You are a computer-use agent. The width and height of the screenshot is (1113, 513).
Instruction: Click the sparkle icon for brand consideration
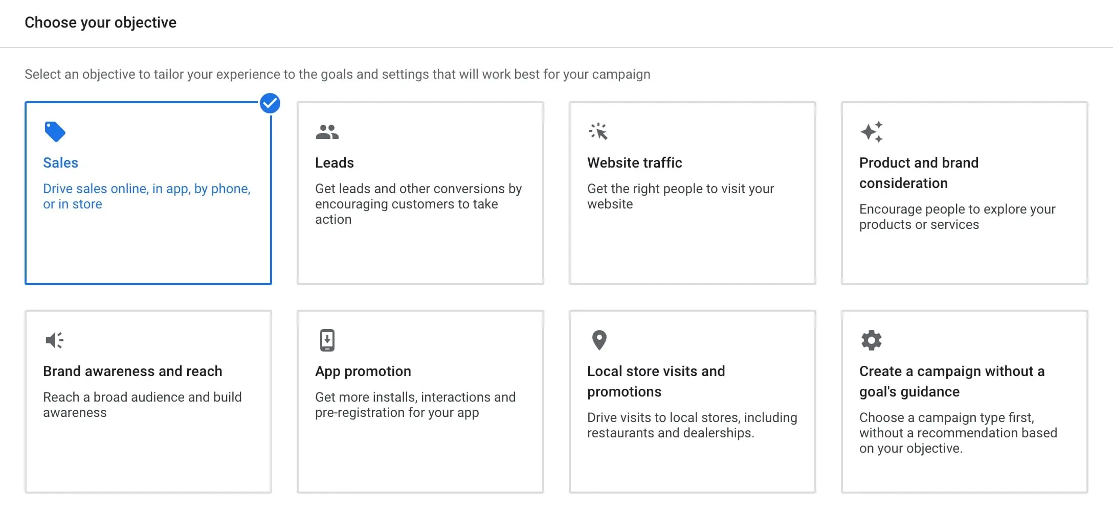[872, 132]
